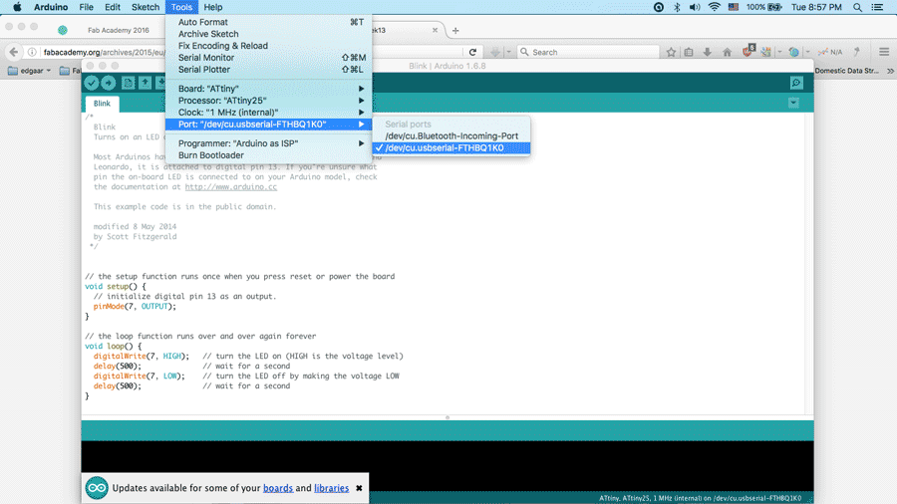
Task: Open Serial Plotter from Tools menu
Action: 268,70
